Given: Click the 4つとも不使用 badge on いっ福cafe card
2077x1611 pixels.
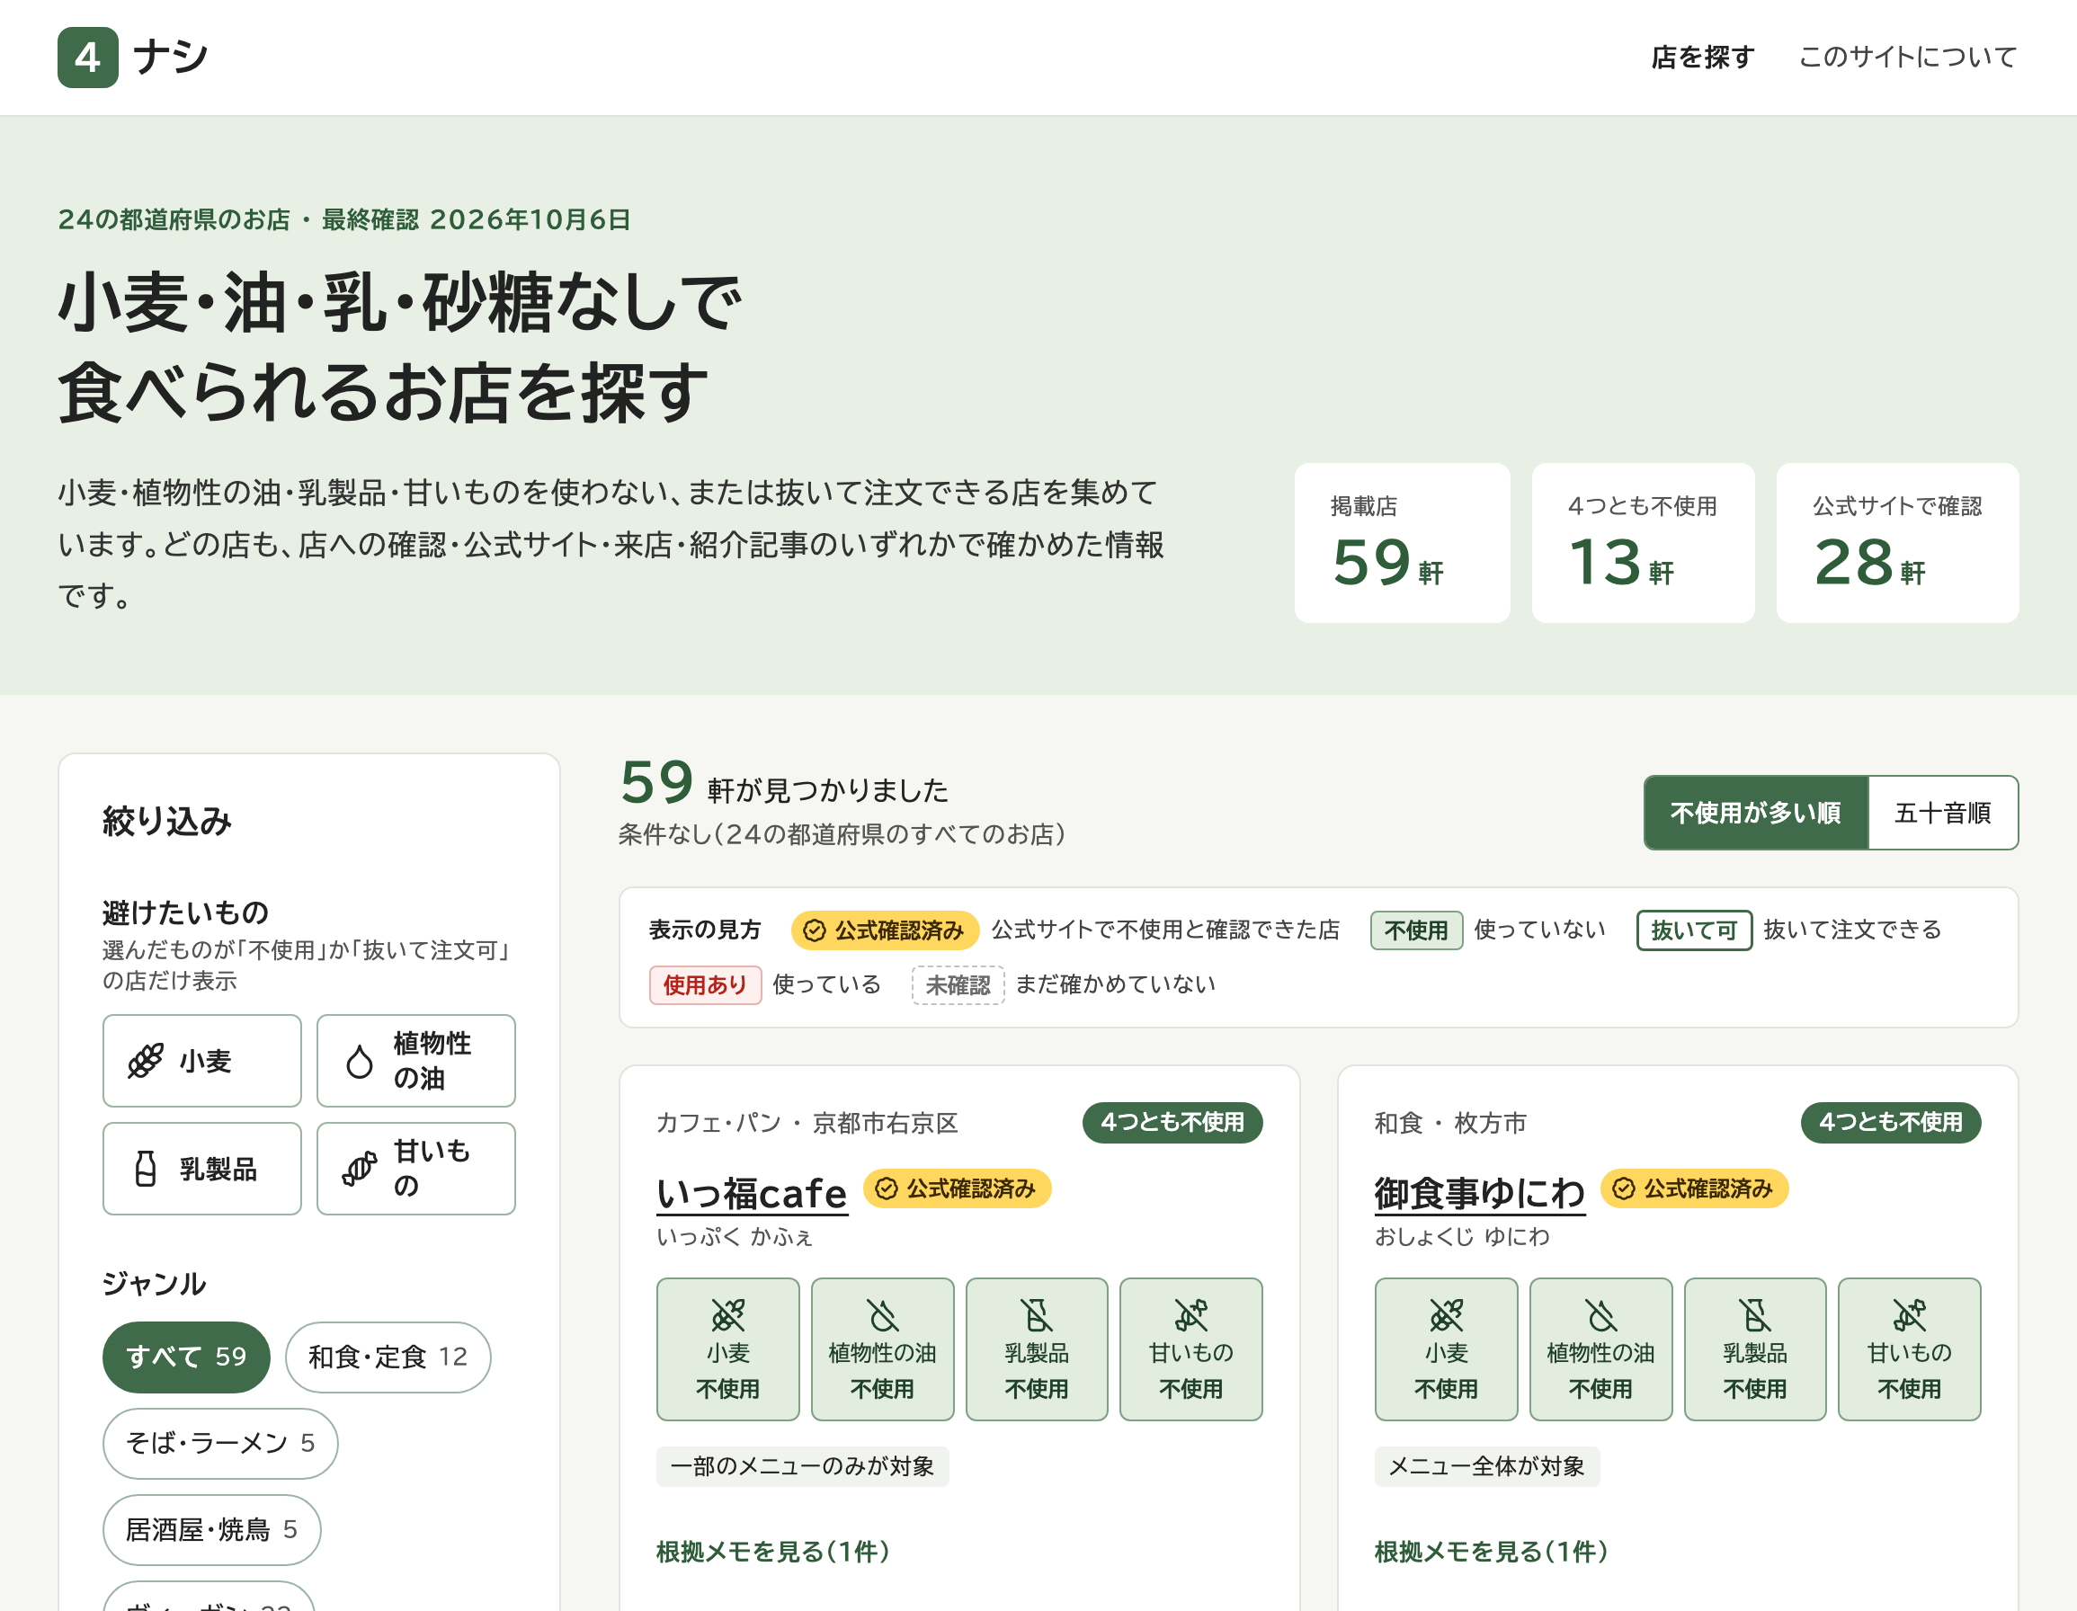Looking at the screenshot, I should click(x=1172, y=1122).
